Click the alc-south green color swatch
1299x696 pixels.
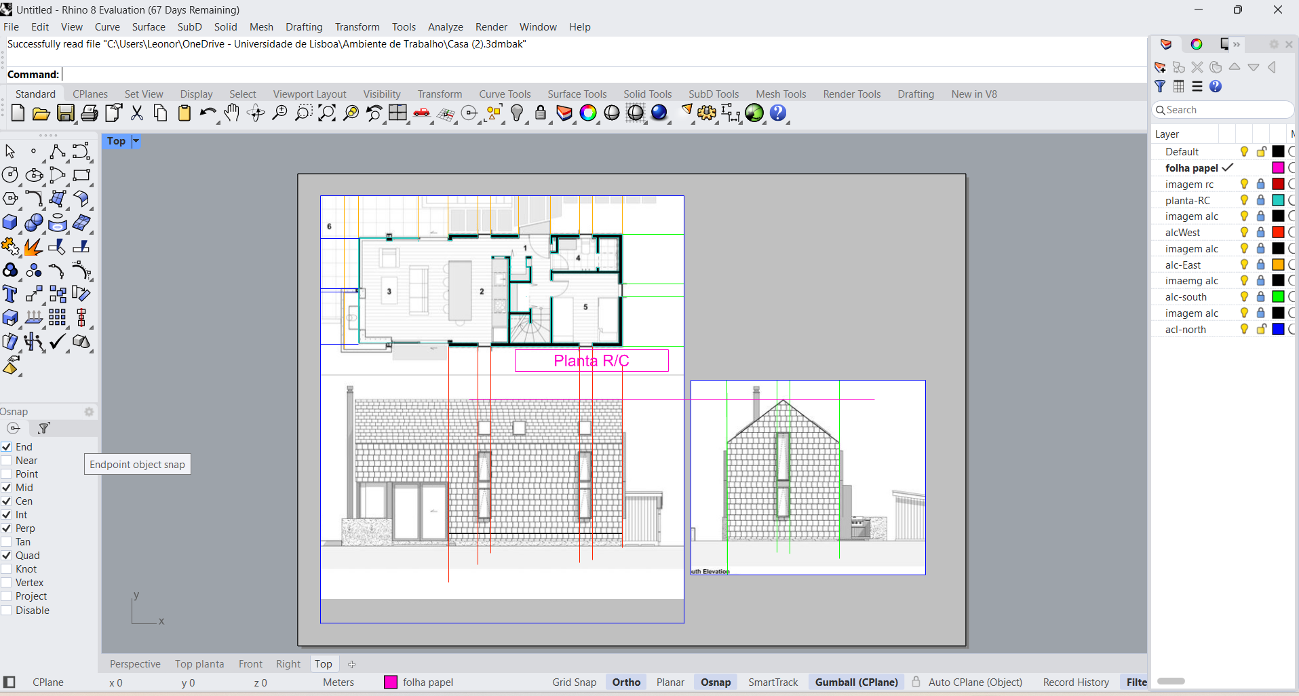point(1278,296)
